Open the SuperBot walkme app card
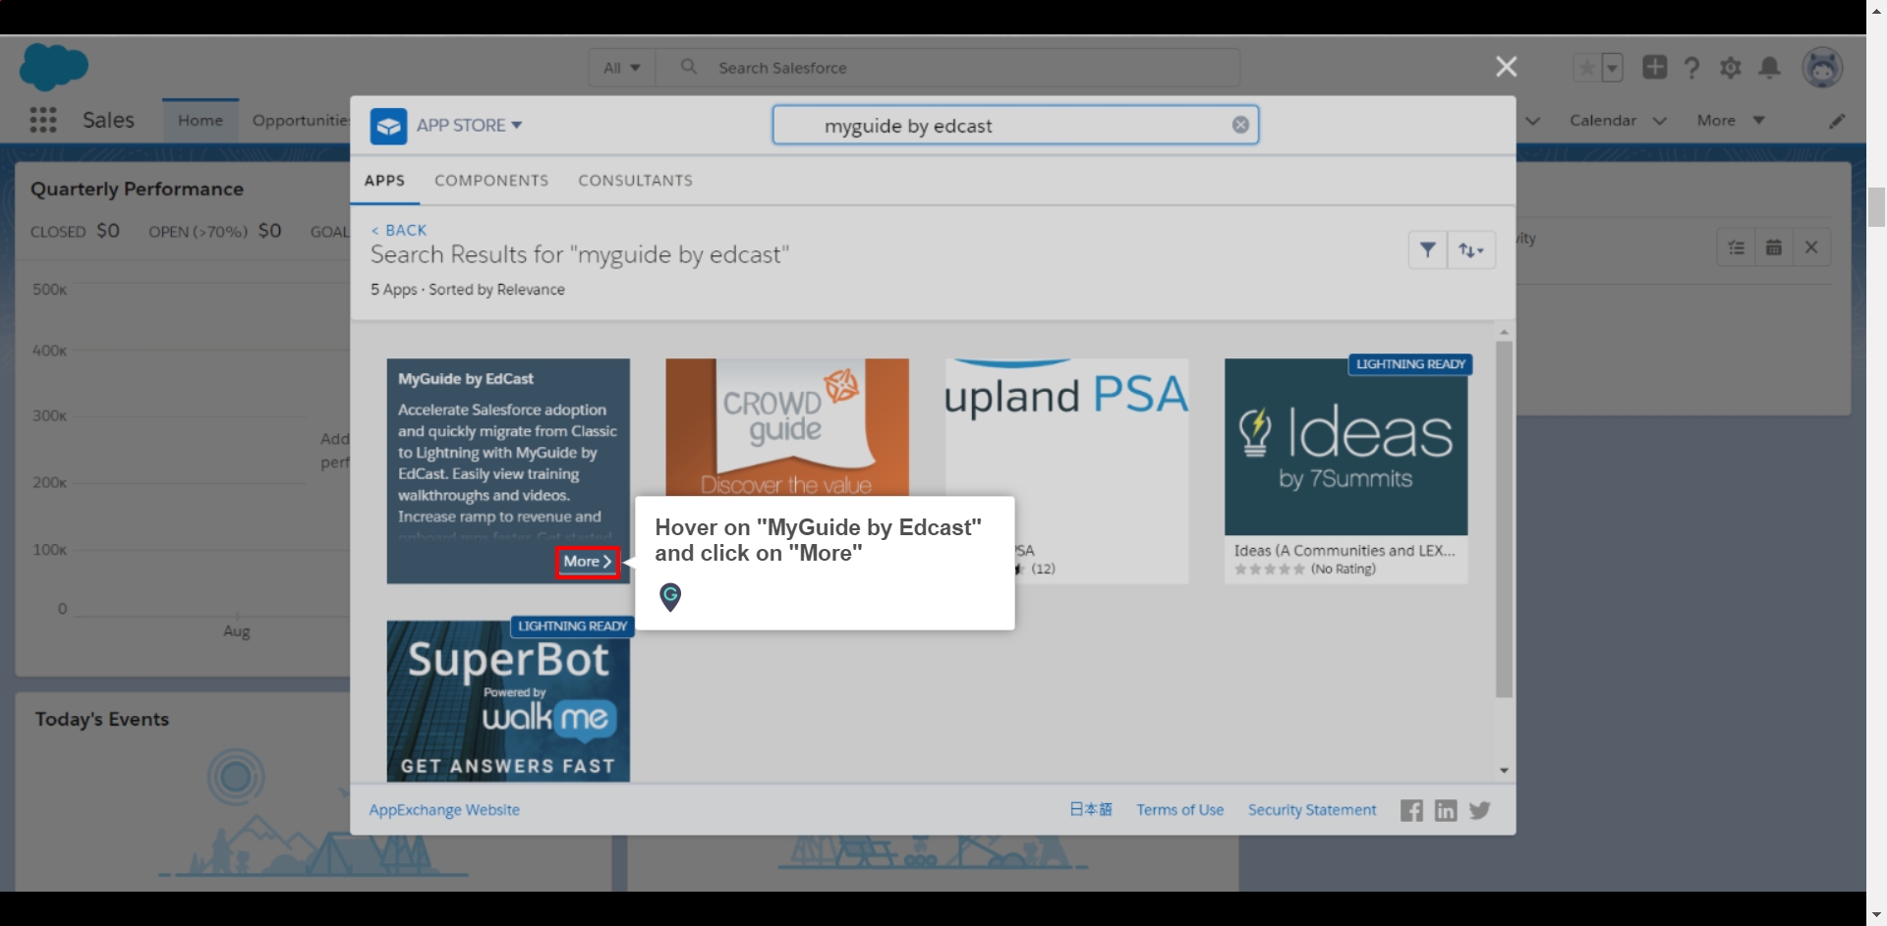 tap(508, 701)
